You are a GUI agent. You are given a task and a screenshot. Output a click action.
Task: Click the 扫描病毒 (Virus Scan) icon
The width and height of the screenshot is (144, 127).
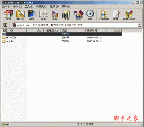click(104, 15)
